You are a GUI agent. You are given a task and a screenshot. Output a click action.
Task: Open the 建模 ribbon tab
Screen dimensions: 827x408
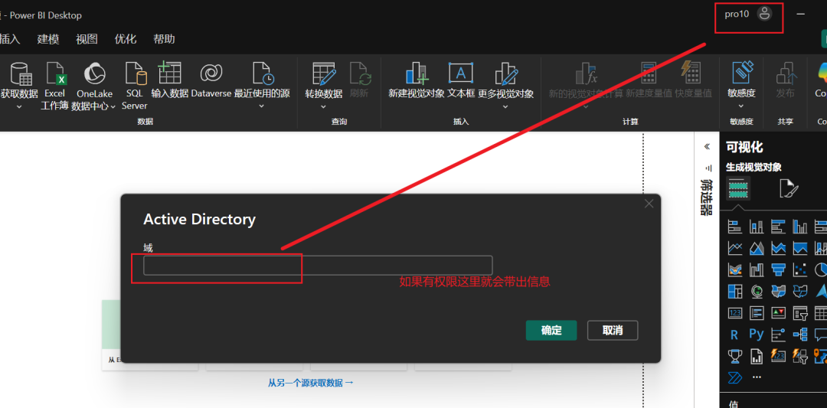[48, 39]
